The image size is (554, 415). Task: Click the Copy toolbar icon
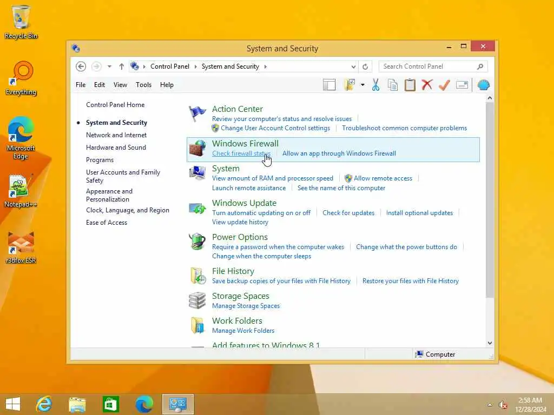pos(393,85)
